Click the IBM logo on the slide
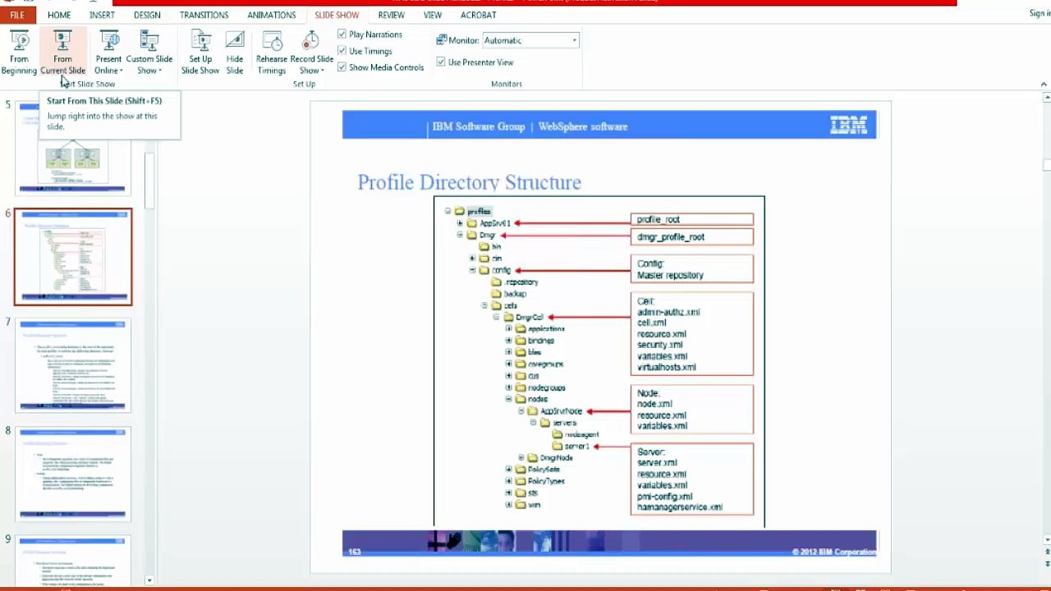 tap(848, 126)
